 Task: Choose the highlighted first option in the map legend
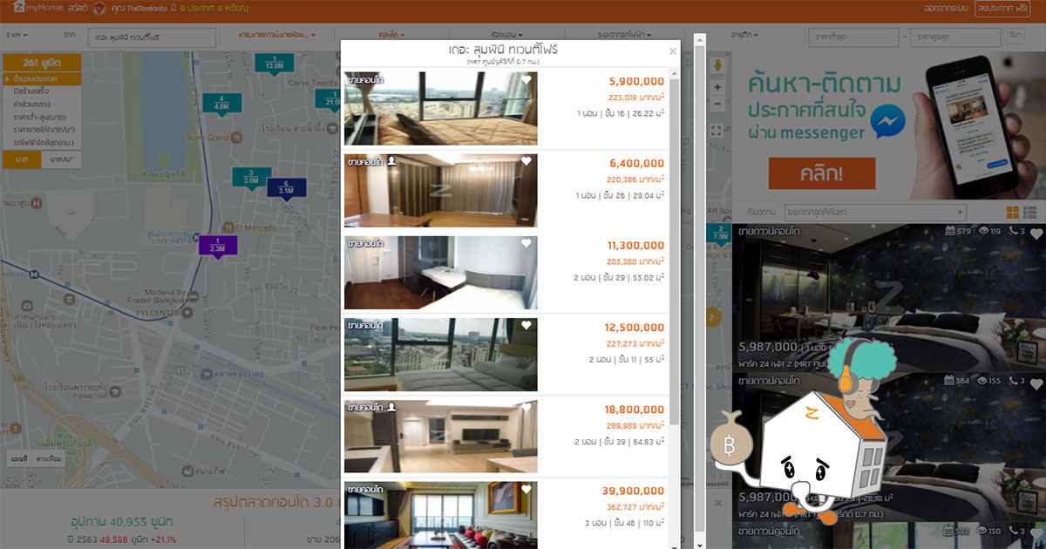pos(42,79)
